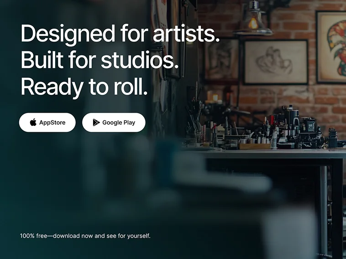
Task: Click the 'Google Play' text label
Action: tap(119, 123)
